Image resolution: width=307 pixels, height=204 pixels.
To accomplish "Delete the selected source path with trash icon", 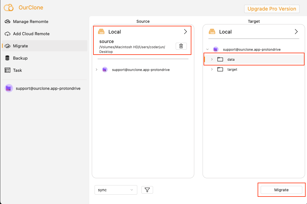I will coord(181,46).
